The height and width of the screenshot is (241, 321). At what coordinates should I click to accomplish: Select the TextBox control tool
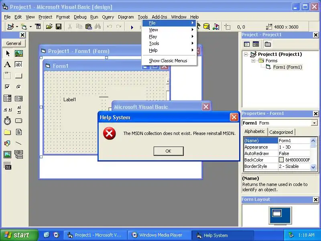click(x=18, y=65)
